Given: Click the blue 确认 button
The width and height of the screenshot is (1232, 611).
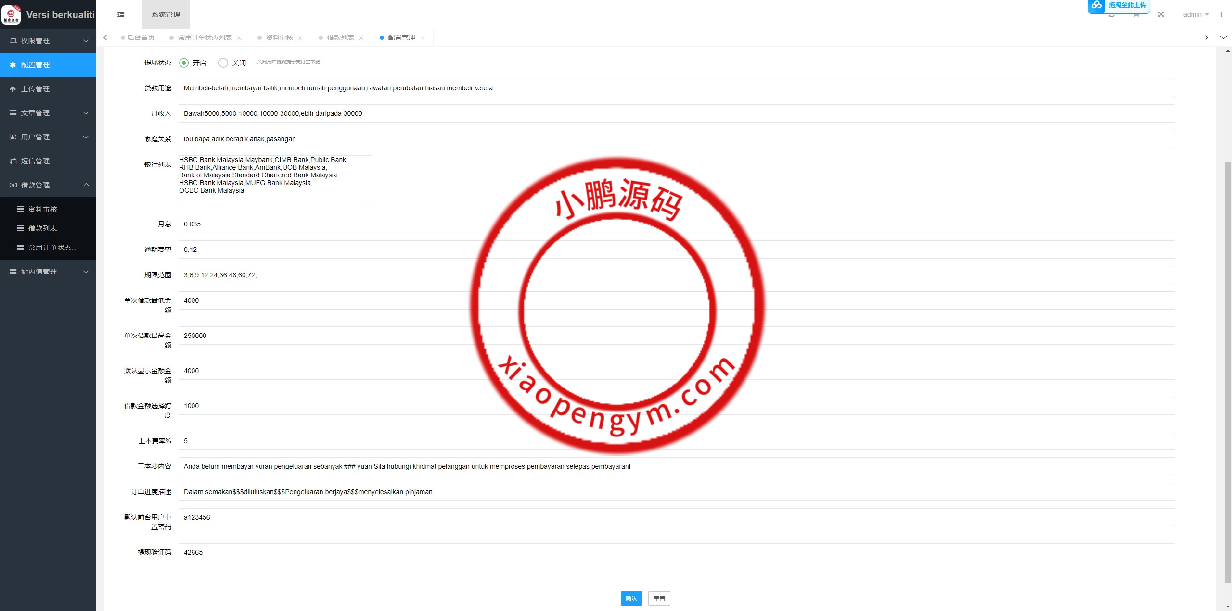Looking at the screenshot, I should click(x=631, y=599).
